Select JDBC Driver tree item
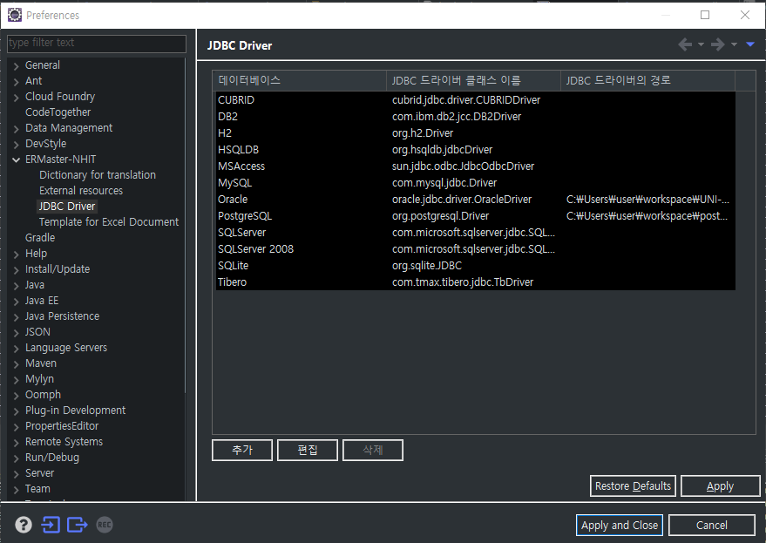 point(67,206)
